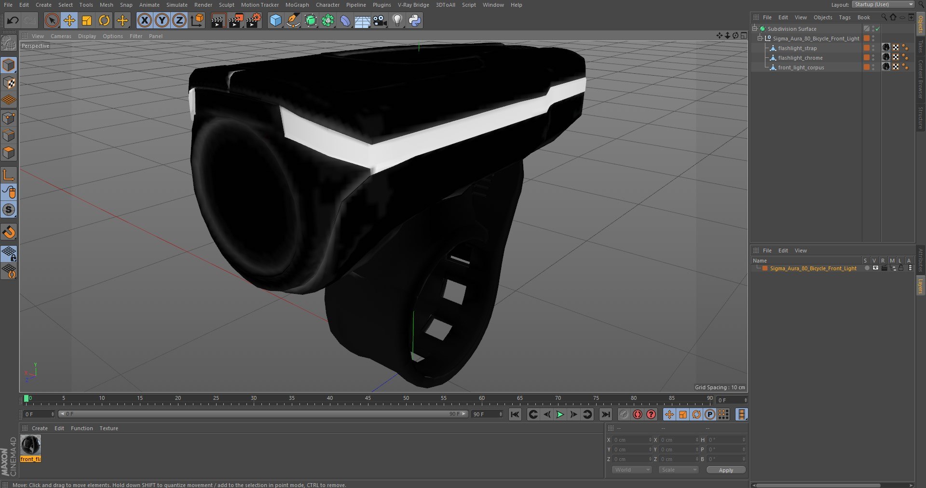926x488 pixels.
Task: Activate the Move tool in top toolbar
Action: pos(69,20)
